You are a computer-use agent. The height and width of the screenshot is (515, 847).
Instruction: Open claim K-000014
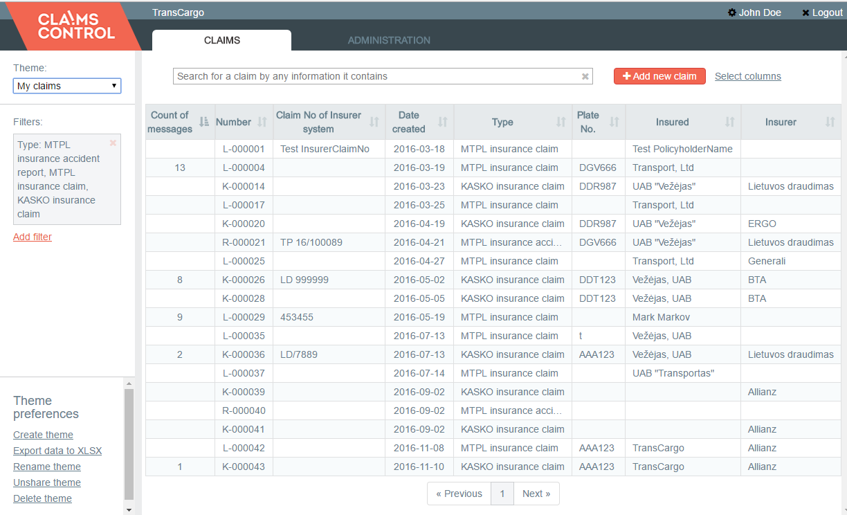[244, 186]
